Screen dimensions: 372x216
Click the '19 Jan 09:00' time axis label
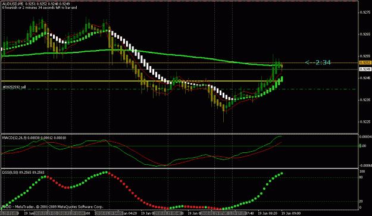(x=291, y=214)
